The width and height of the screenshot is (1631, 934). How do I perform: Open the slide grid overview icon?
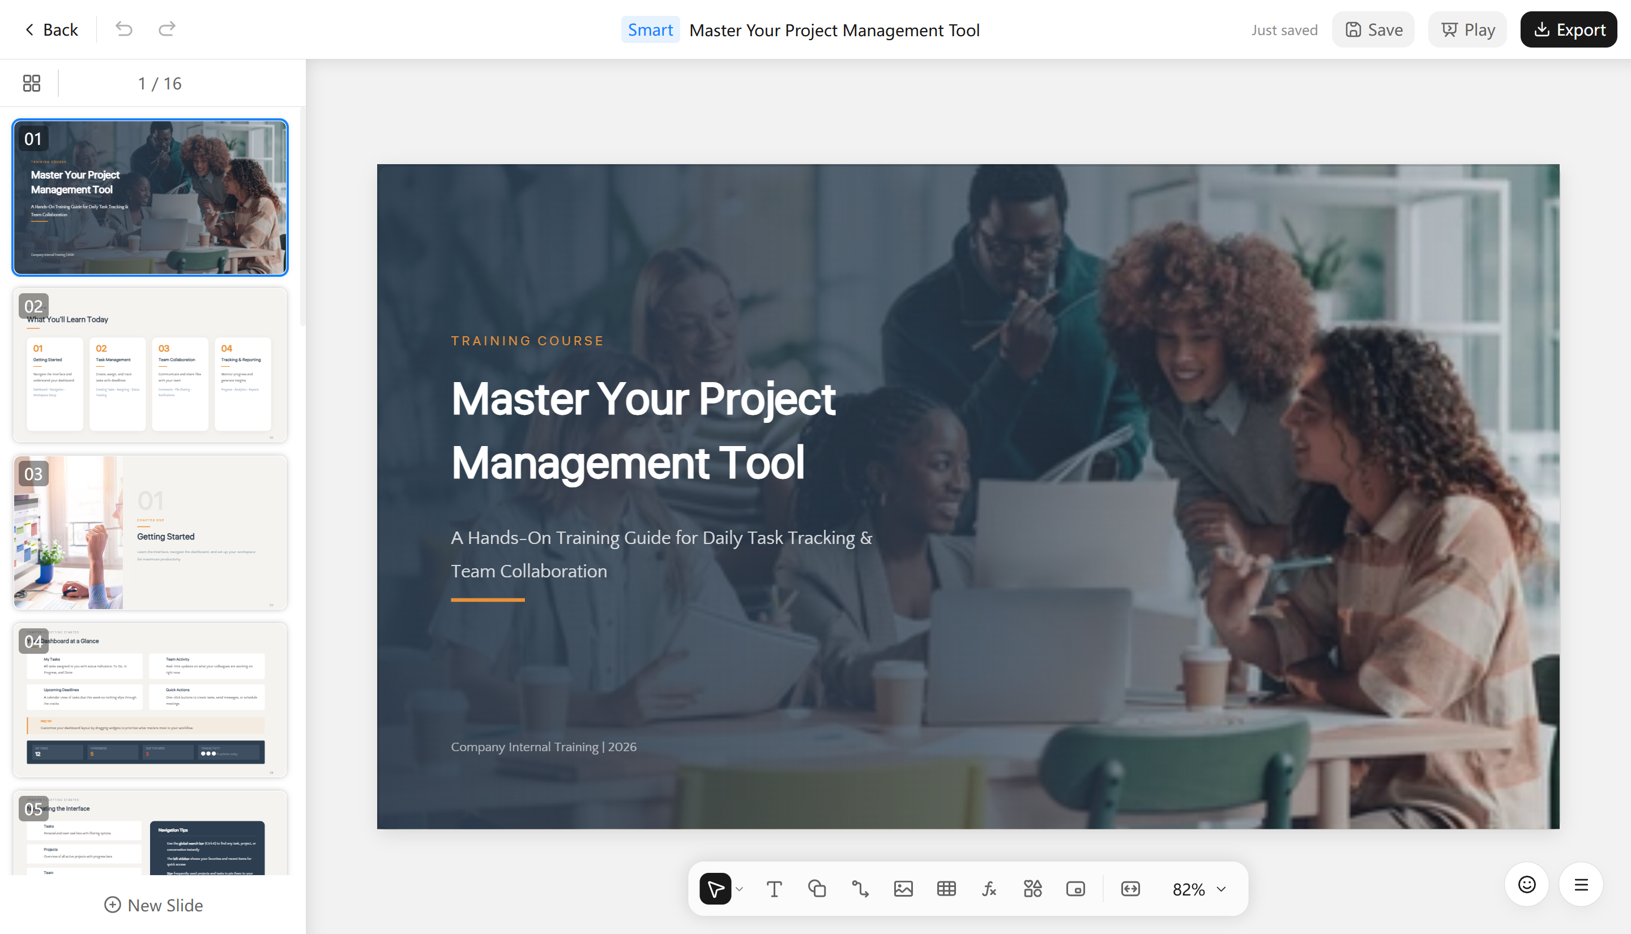click(x=32, y=83)
